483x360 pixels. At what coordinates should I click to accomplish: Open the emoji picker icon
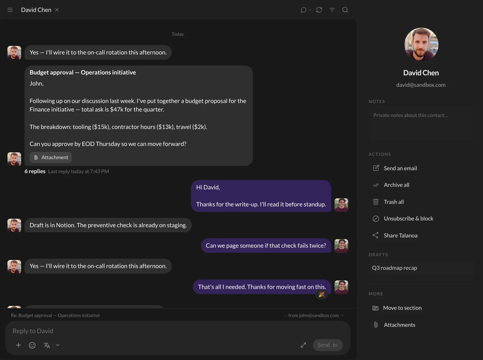click(x=32, y=345)
